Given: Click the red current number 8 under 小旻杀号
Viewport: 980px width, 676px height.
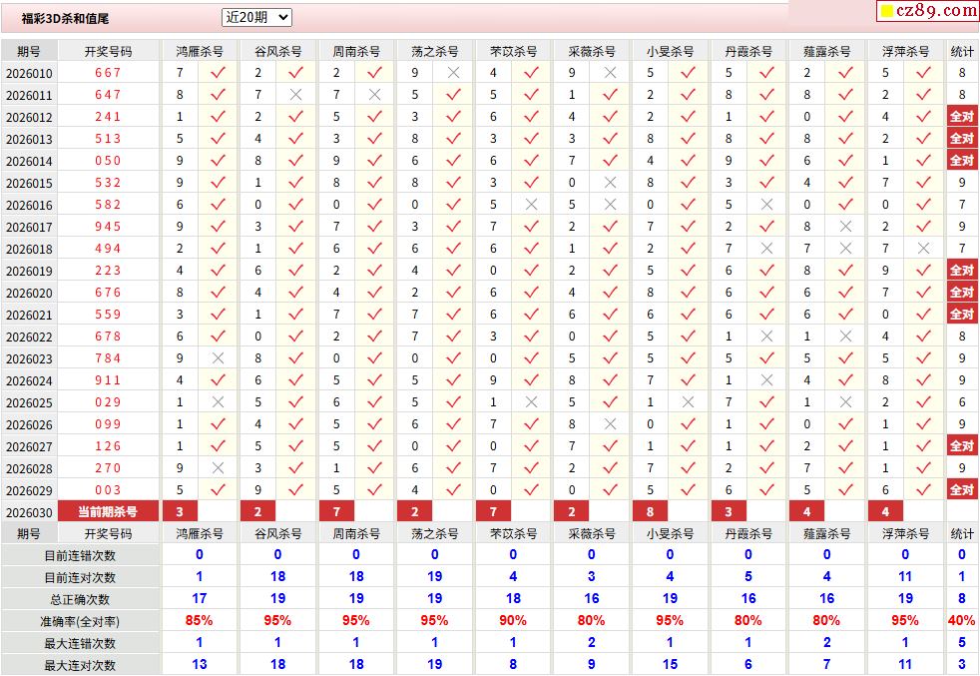Looking at the screenshot, I should tap(650, 512).
